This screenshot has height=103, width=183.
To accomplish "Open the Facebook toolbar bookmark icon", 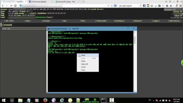I will pos(144,6).
